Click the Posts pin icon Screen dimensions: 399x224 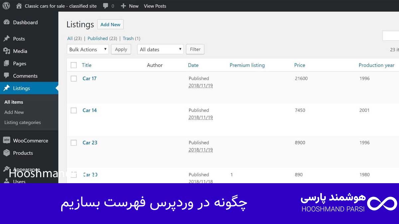[x=6, y=38]
